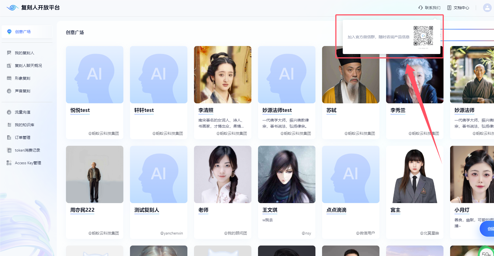Open the 周亦民222 photo thumbnail
This screenshot has width=494, height=256.
pos(95,174)
